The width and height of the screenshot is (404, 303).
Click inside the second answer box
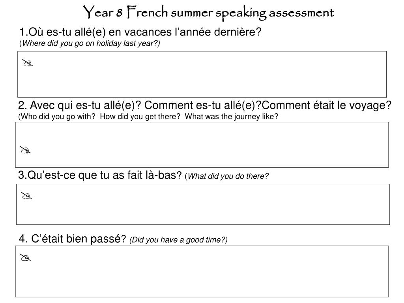coord(202,145)
